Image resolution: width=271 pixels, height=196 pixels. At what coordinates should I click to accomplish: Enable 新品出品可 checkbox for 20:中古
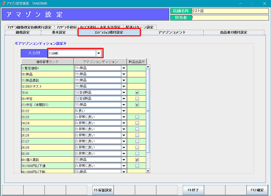coord(137,99)
